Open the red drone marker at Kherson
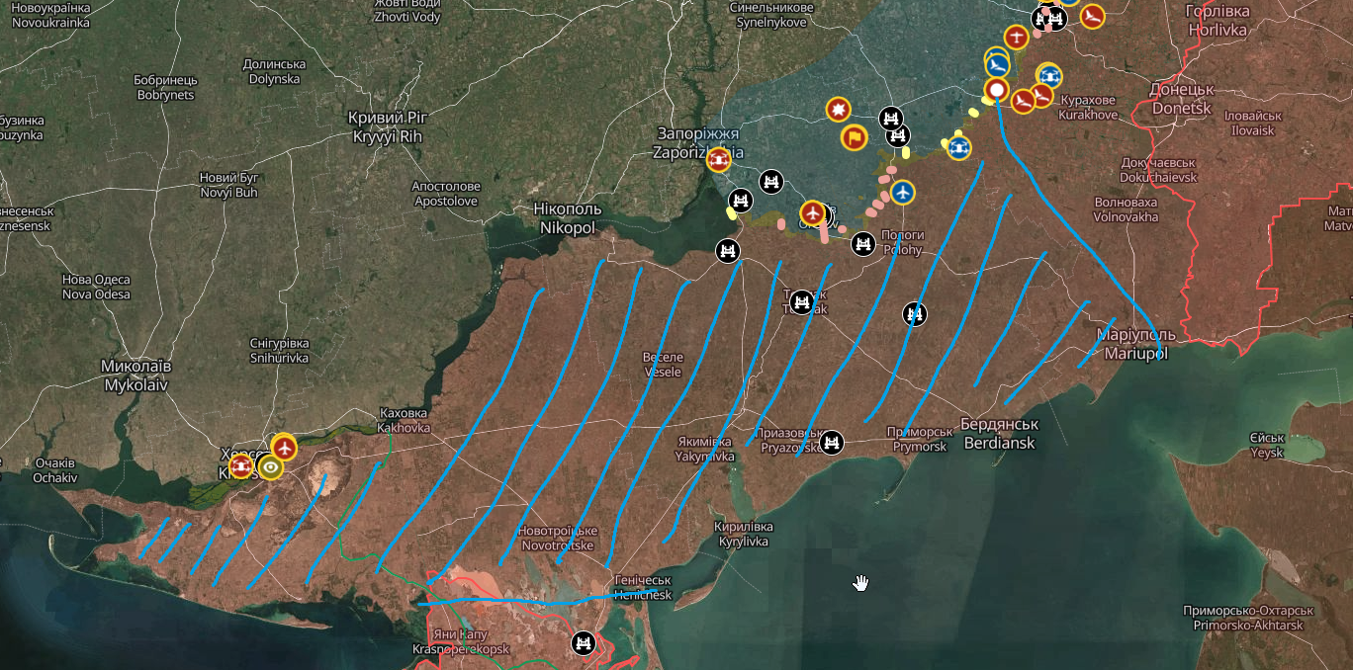This screenshot has height=670, width=1353. tap(241, 465)
